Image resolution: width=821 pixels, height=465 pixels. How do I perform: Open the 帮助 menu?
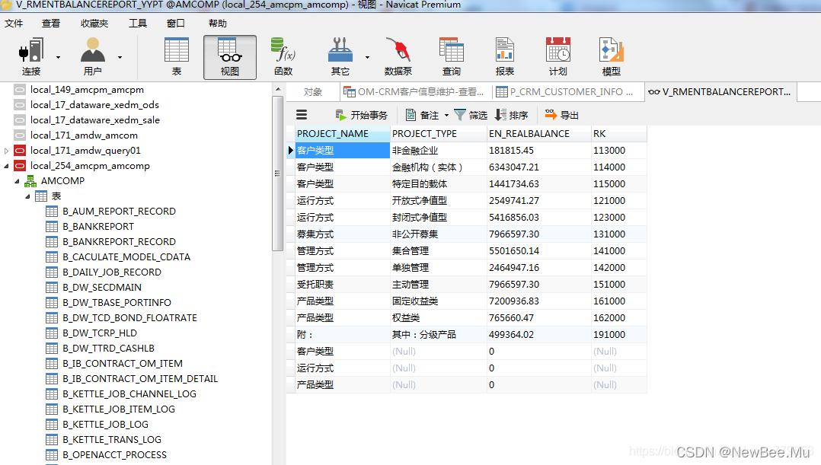coord(217,23)
